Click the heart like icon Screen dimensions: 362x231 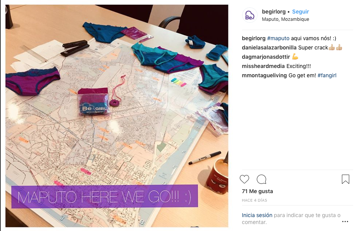(244, 179)
